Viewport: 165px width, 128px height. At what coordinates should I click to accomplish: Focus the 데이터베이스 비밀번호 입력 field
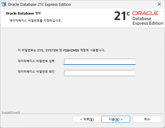pyautogui.click(x=100, y=61)
